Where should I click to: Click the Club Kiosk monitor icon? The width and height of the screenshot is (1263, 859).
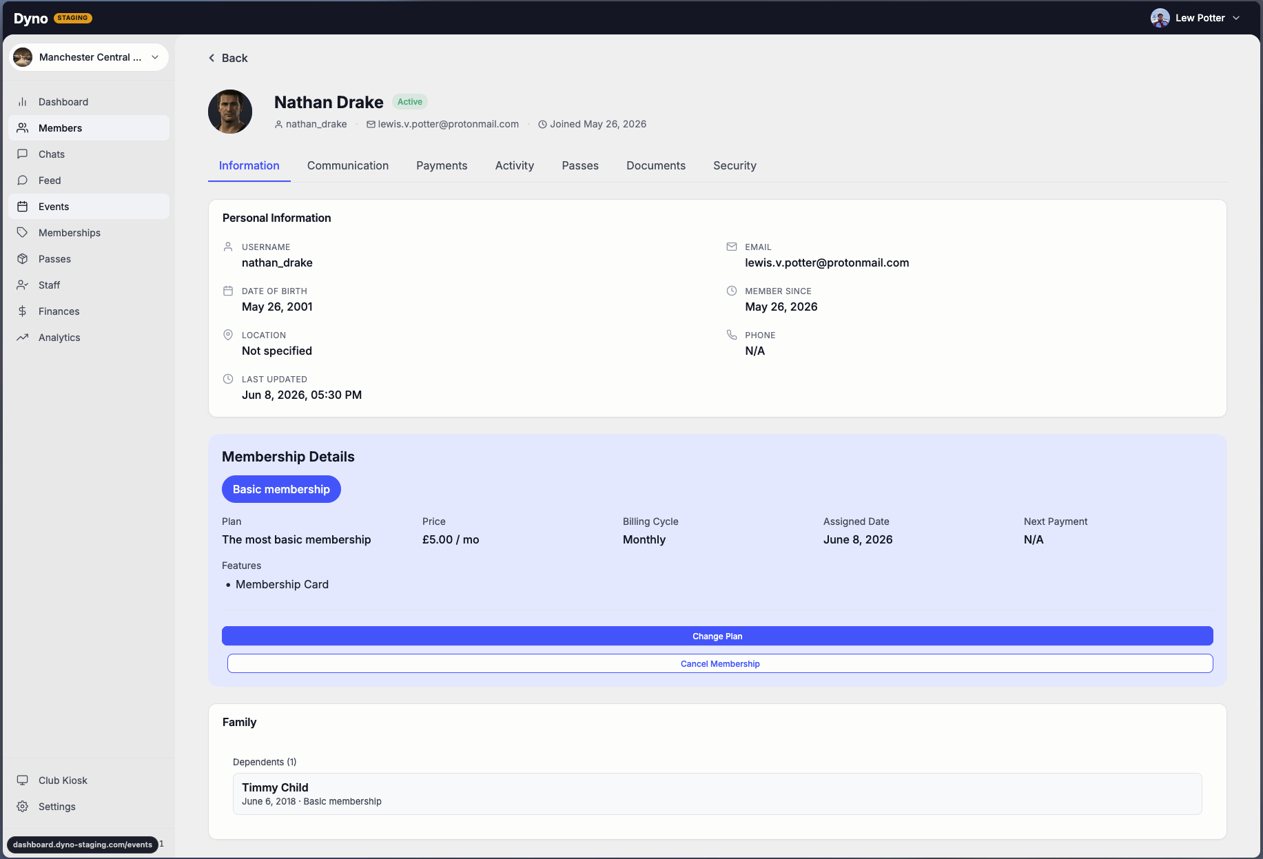[23, 780]
